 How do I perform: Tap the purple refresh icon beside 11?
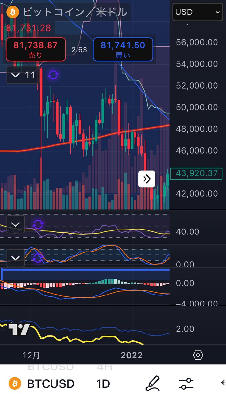click(x=53, y=75)
